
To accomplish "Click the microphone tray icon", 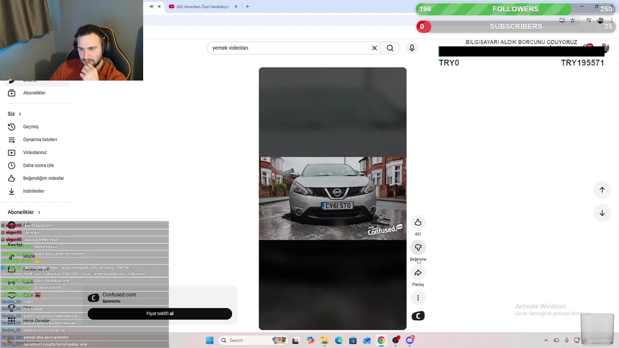I will pos(567,340).
